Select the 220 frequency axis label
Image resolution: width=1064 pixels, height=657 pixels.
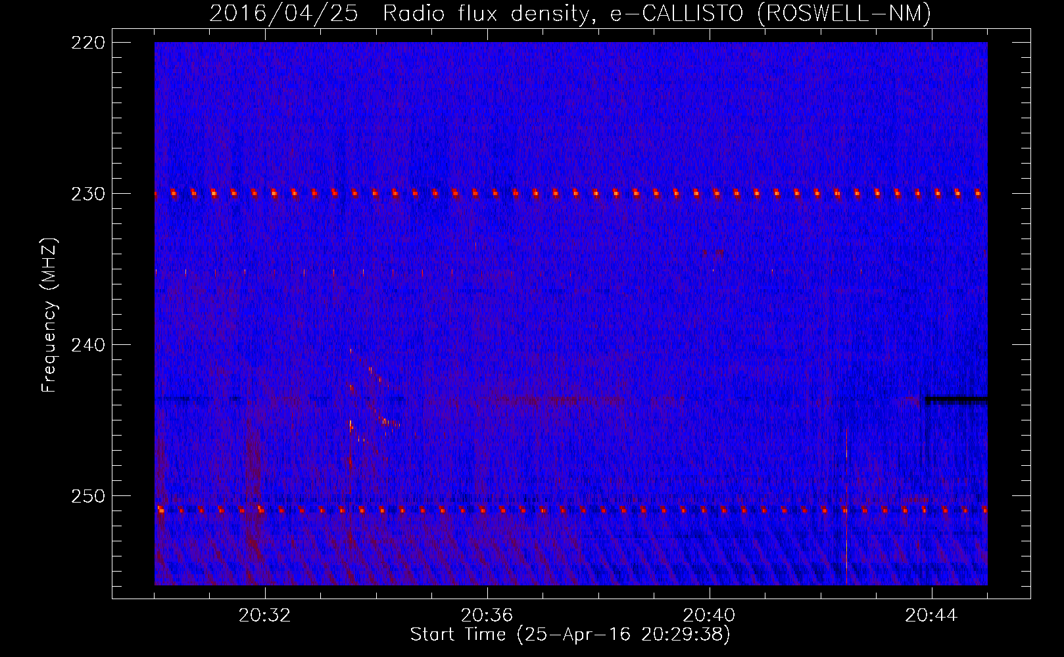(x=88, y=43)
